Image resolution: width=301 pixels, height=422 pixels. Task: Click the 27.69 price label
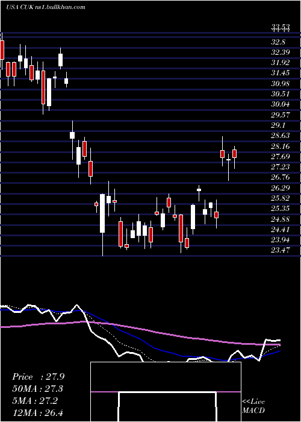coord(281,157)
